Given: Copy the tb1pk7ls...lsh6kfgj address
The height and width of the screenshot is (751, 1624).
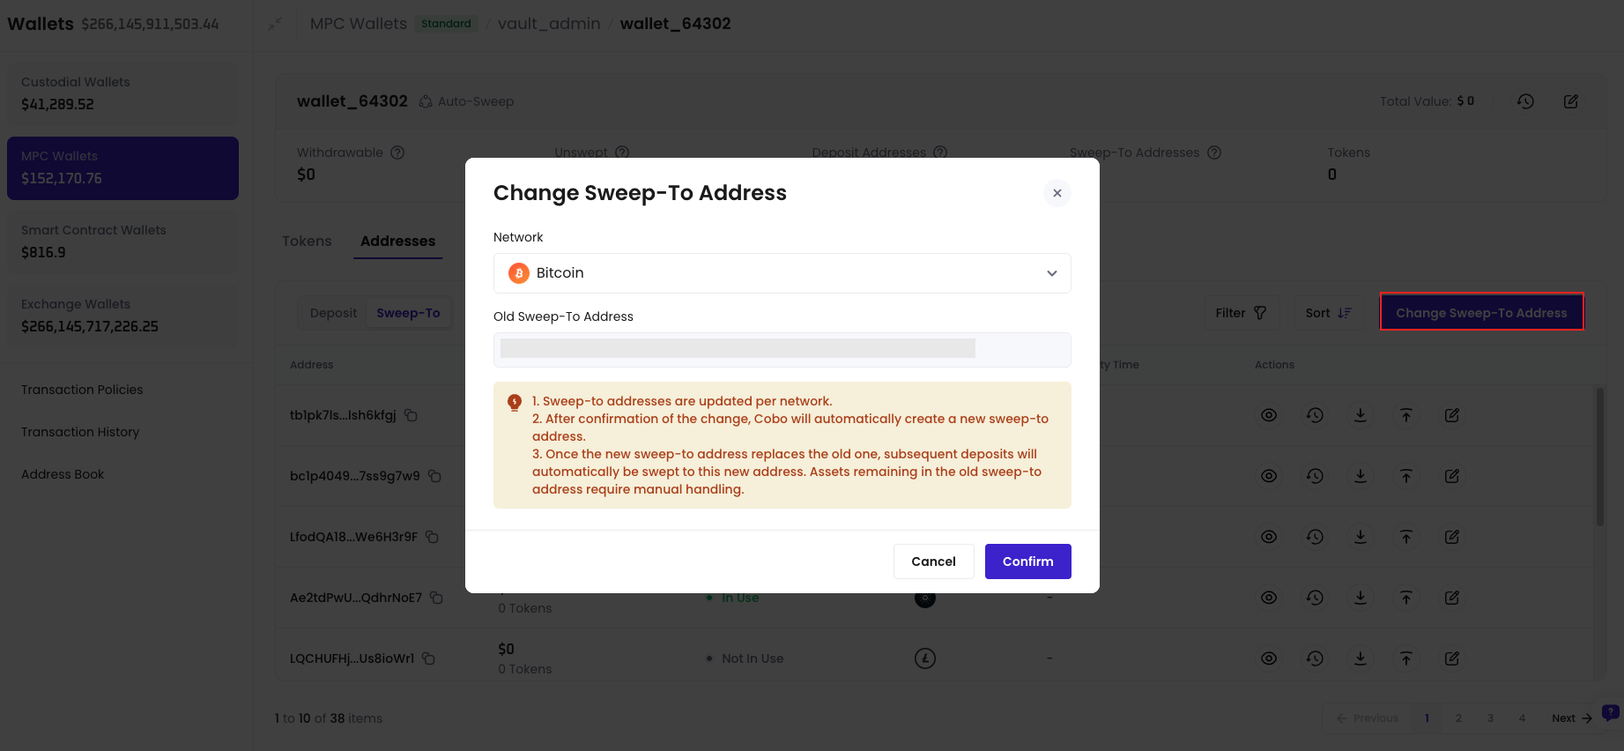Looking at the screenshot, I should (x=411, y=415).
